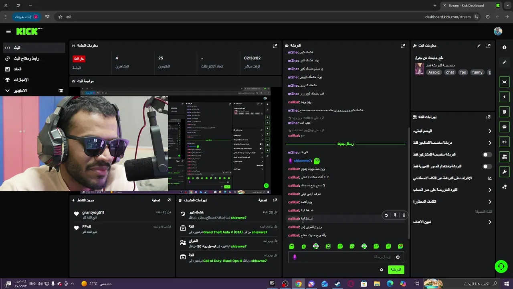Click the chat tag chip

450,73
